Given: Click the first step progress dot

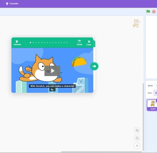Looking at the screenshot, I should click(x=31, y=43).
